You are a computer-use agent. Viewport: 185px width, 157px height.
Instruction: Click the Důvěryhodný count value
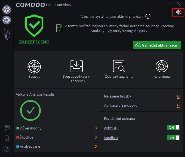point(96,128)
